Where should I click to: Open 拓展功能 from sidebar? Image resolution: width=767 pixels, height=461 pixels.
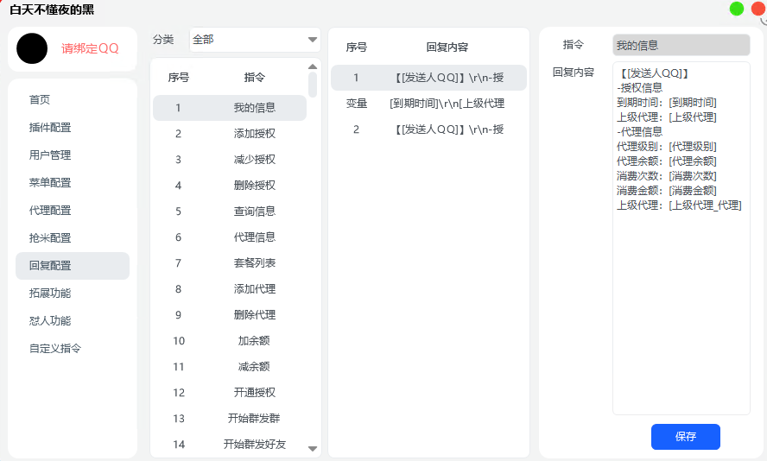point(50,294)
